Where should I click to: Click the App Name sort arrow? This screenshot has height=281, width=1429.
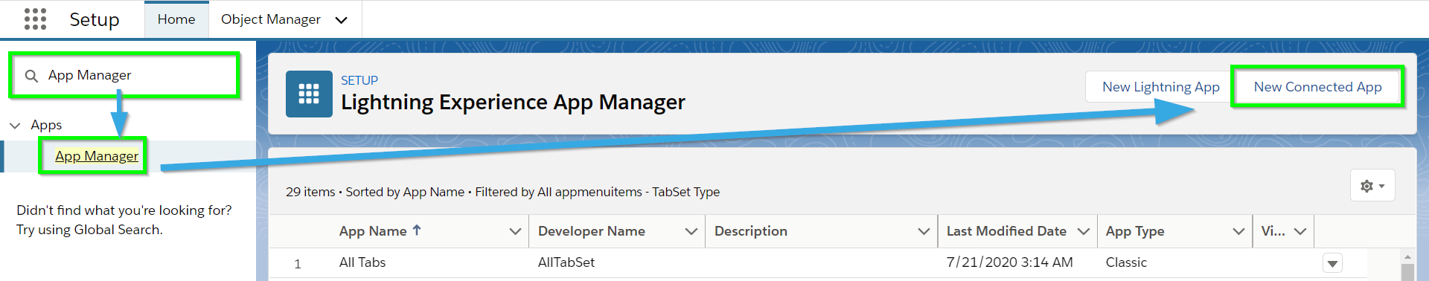click(417, 230)
